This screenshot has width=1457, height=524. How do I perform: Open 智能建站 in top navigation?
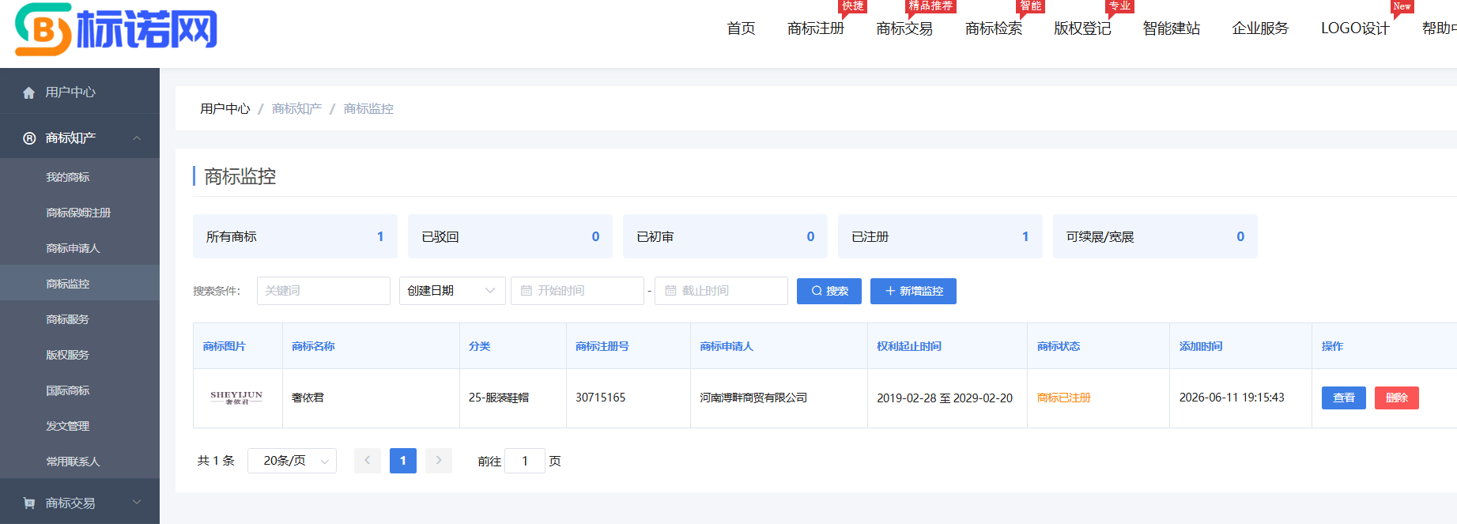(x=1172, y=28)
